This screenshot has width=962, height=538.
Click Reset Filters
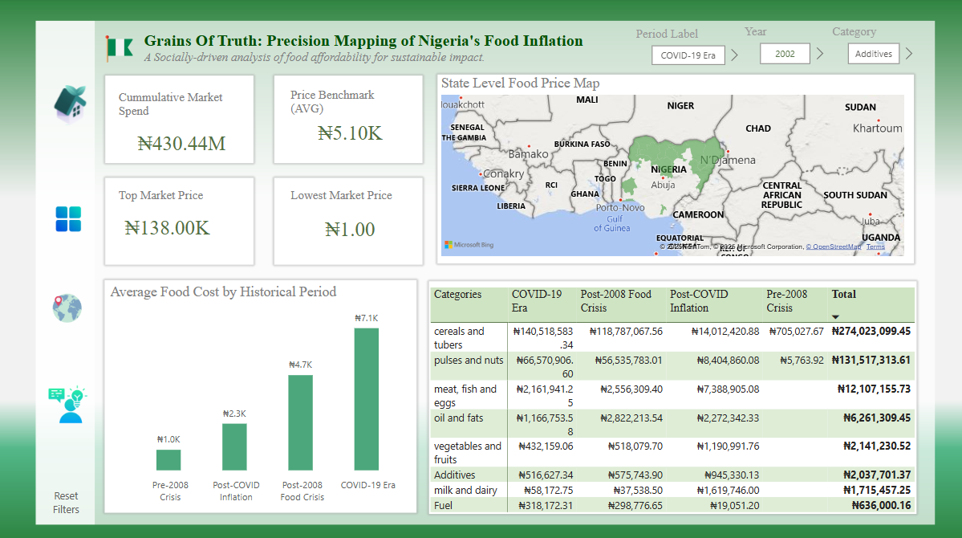click(x=66, y=503)
